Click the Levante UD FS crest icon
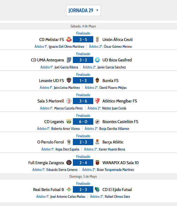The height and width of the screenshot is (206, 177). point(69,80)
